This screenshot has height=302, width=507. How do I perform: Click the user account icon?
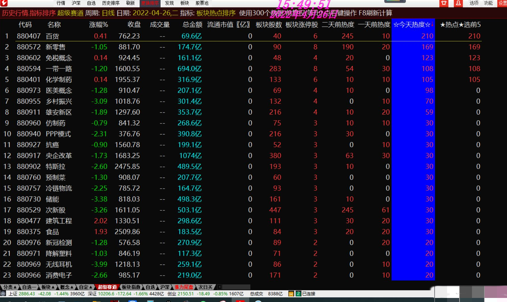point(458,3)
